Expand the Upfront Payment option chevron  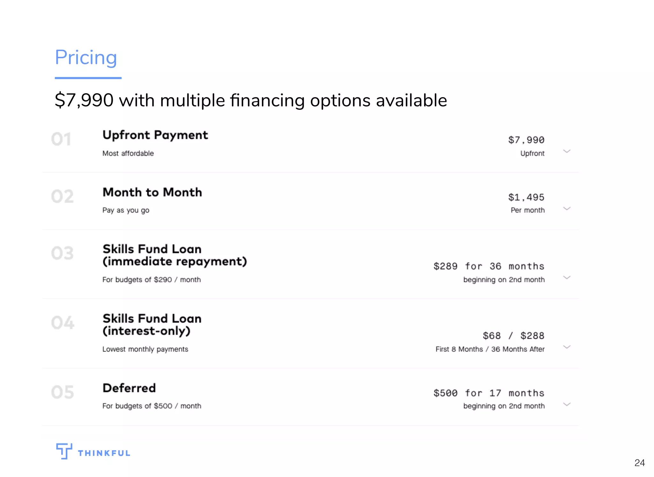coord(567,151)
